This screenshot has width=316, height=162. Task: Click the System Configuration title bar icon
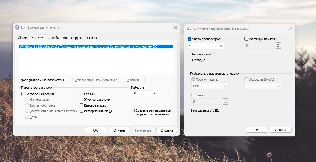(x=17, y=28)
